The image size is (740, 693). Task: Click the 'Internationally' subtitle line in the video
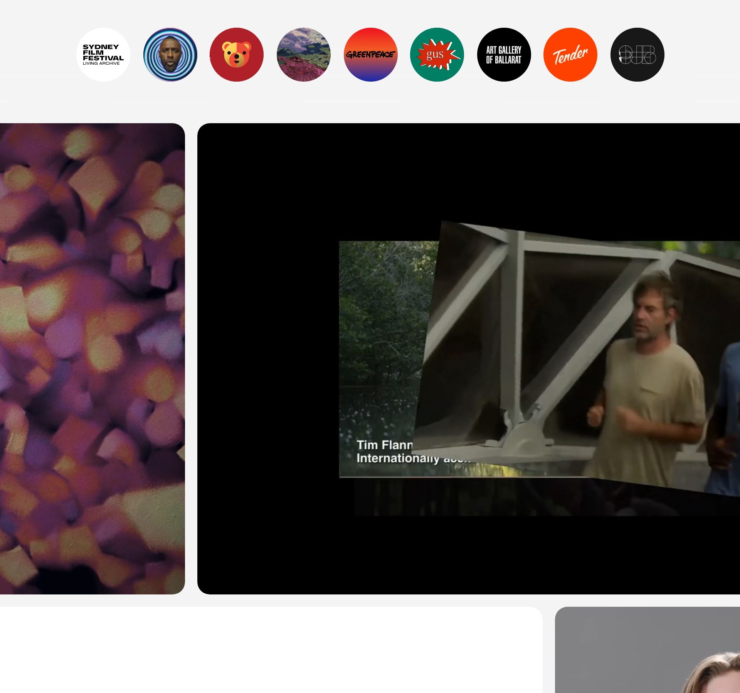(397, 459)
